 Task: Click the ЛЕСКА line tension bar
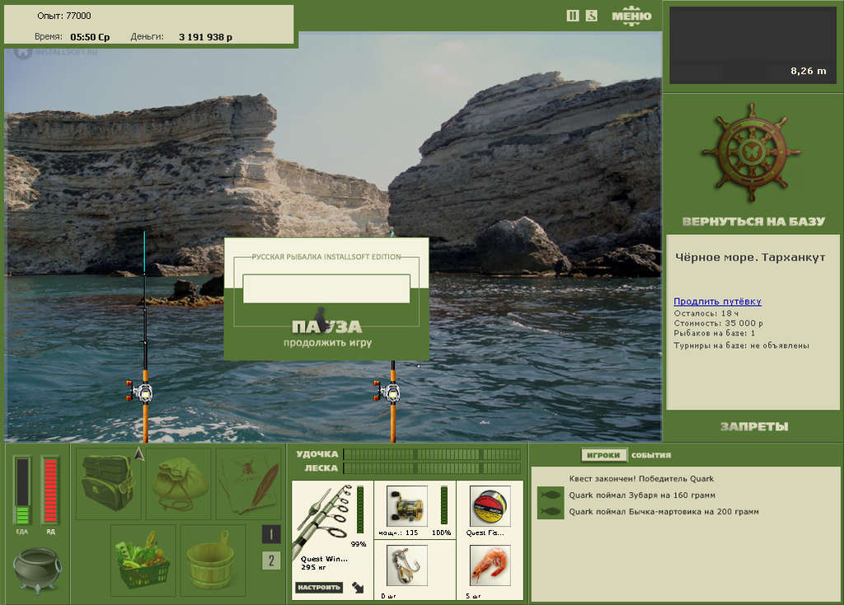pos(432,468)
